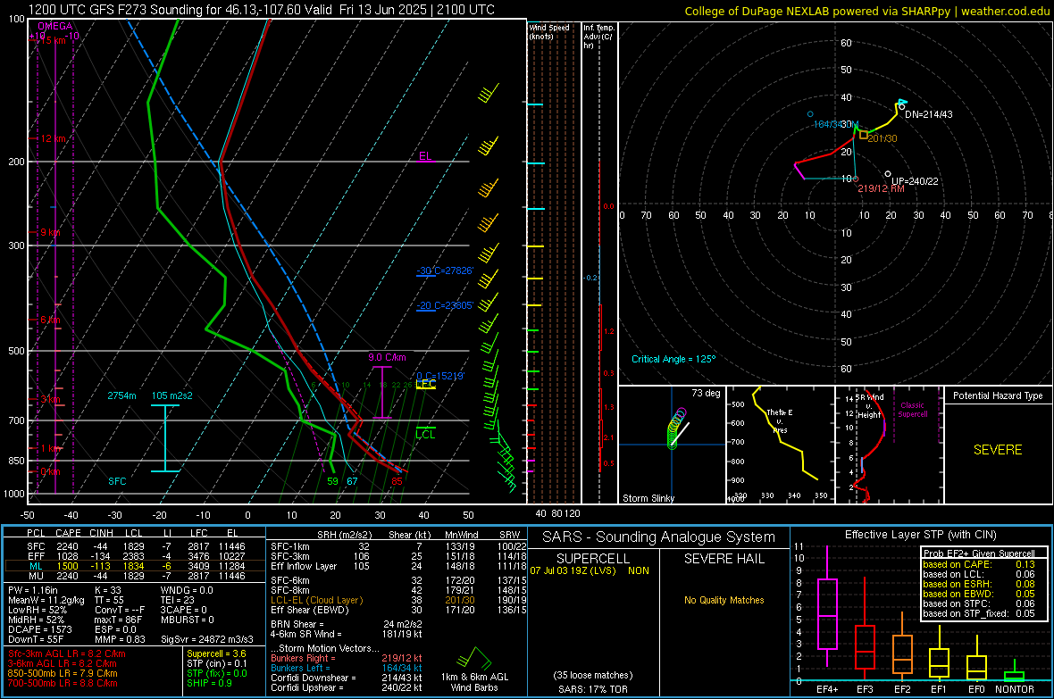Select the highlighted ML parcel row
Image resolution: width=1054 pixels, height=699 pixels.
point(135,566)
